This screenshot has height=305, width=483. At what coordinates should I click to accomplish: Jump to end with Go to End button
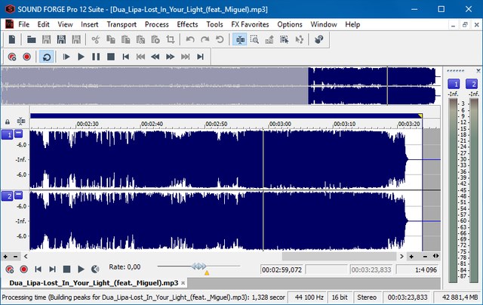[x=201, y=57]
